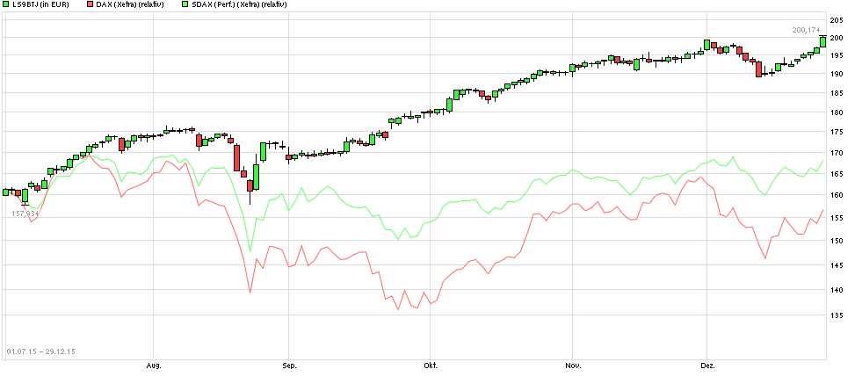Select the Aug. marker on time axis

[x=154, y=364]
